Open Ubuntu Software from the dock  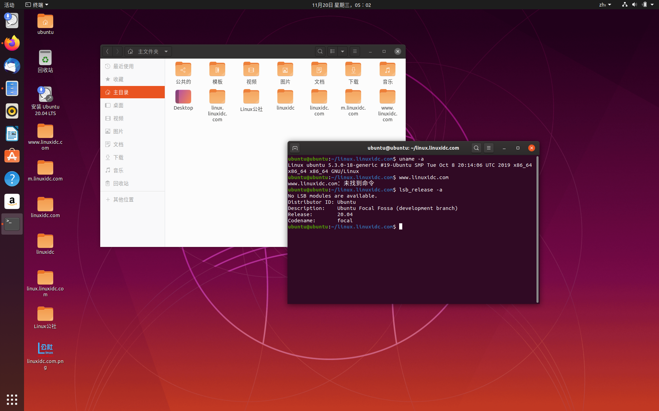pos(12,156)
